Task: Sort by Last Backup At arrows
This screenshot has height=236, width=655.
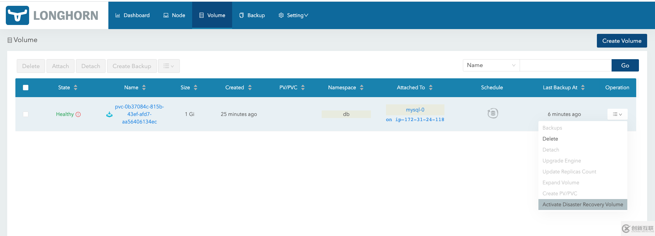Action: point(583,88)
